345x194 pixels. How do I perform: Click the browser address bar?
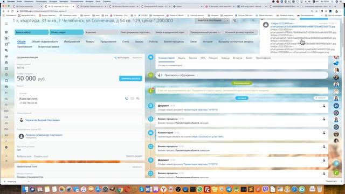[x=163, y=11]
